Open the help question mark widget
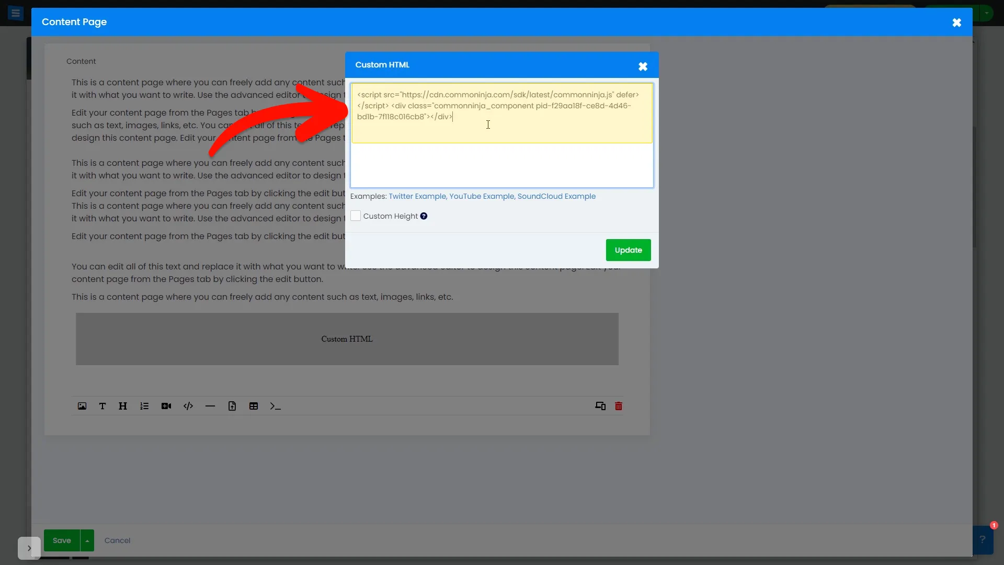This screenshot has width=1004, height=565. (x=983, y=540)
